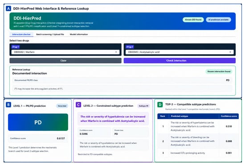Click the DDI-HierPred banner title

pyautogui.click(x=27, y=18)
